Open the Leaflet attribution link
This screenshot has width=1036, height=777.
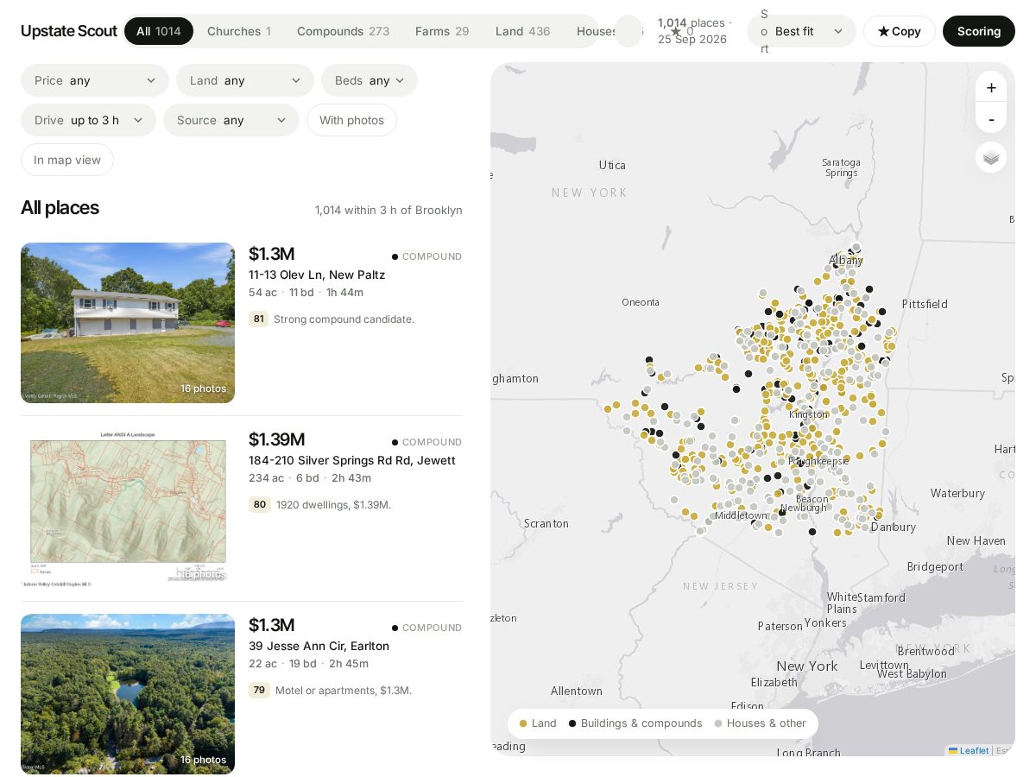969,750
